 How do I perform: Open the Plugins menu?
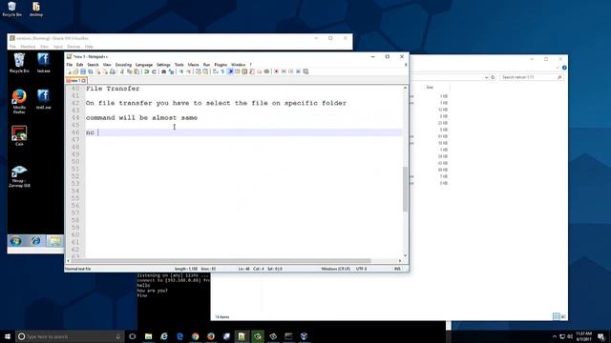tap(221, 65)
